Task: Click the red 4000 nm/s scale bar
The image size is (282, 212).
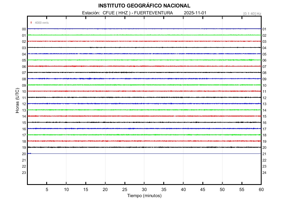Action: point(31,23)
